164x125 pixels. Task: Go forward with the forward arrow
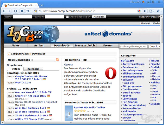9,11
